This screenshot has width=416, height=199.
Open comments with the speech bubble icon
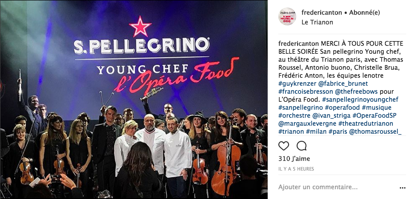pyautogui.click(x=302, y=146)
